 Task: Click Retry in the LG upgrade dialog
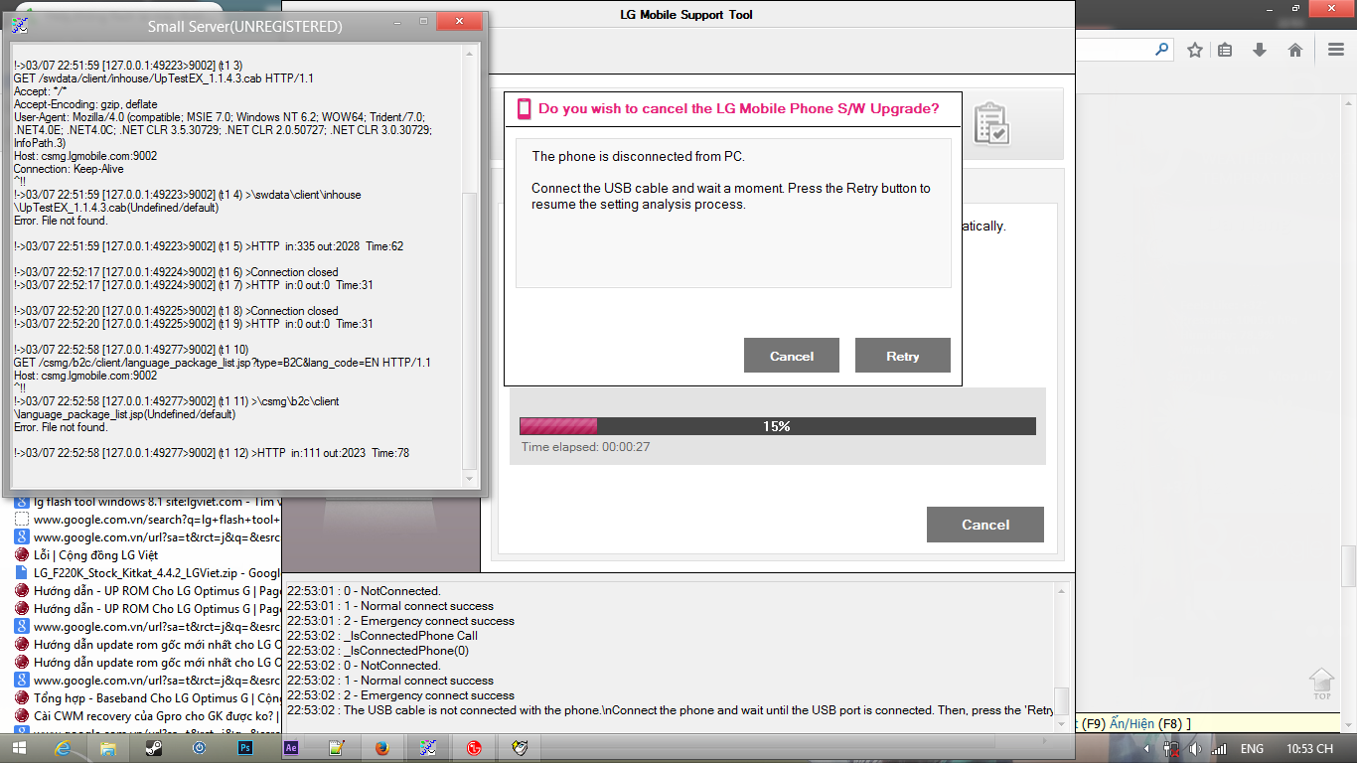pos(902,356)
